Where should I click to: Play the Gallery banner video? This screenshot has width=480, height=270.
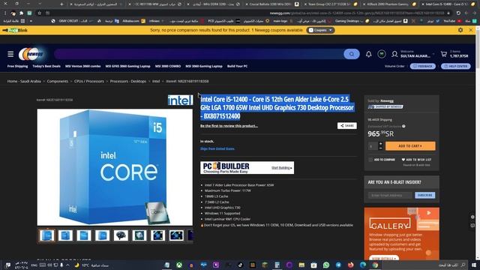(429, 212)
